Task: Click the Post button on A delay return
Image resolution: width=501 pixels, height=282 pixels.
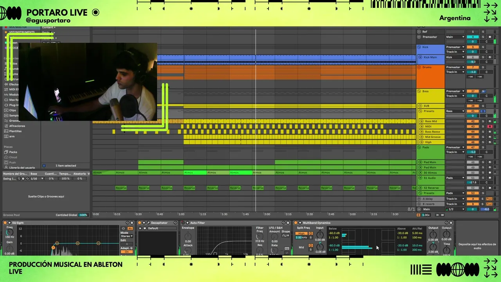Action: tap(489, 199)
